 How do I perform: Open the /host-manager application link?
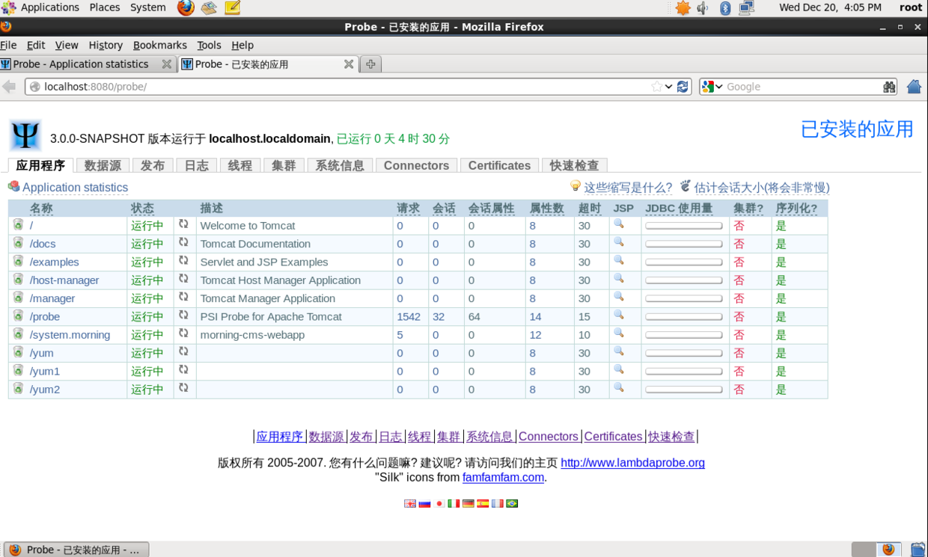(x=64, y=280)
